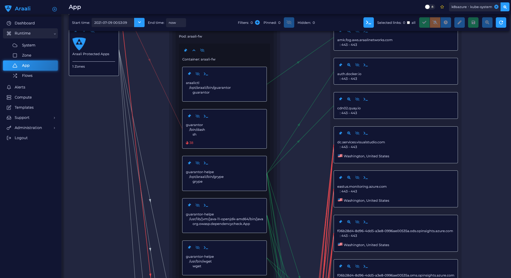Hide the eastus.monitoring.azure.com card

[x=357, y=178]
